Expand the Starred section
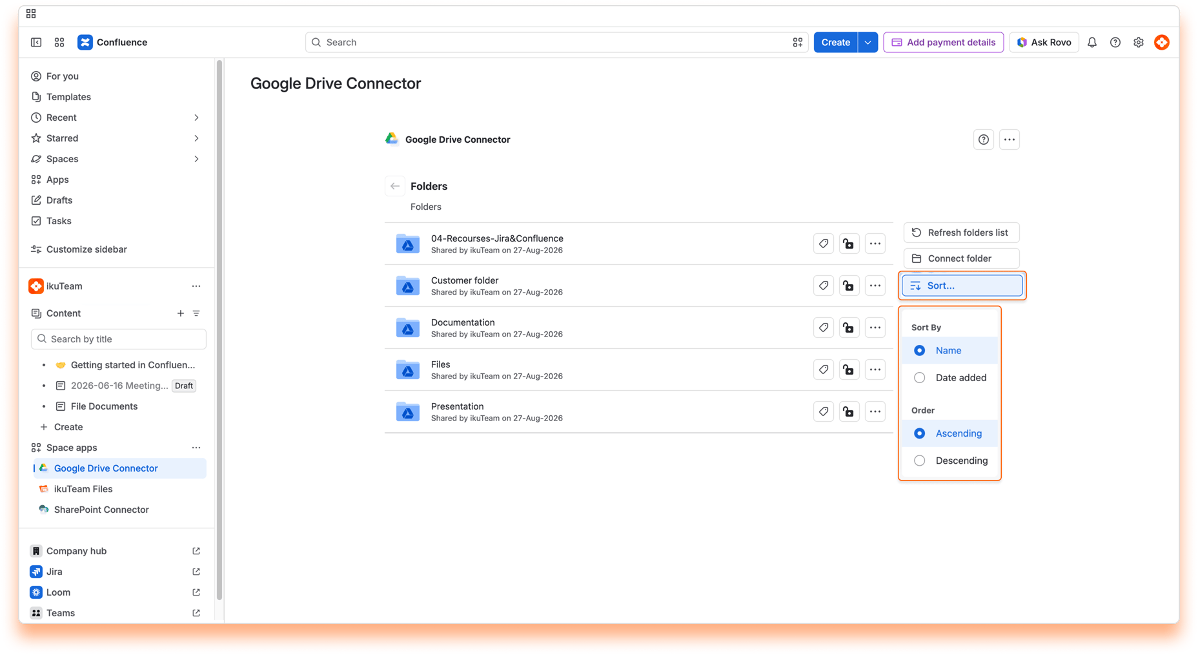The image size is (1198, 655). [196, 138]
